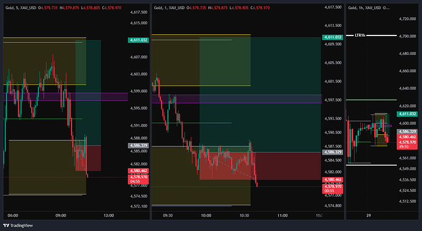The height and width of the screenshot is (231, 422).
Task: Click the grey 4,586.329 entry label in 5-minute pane
Action: point(138,145)
